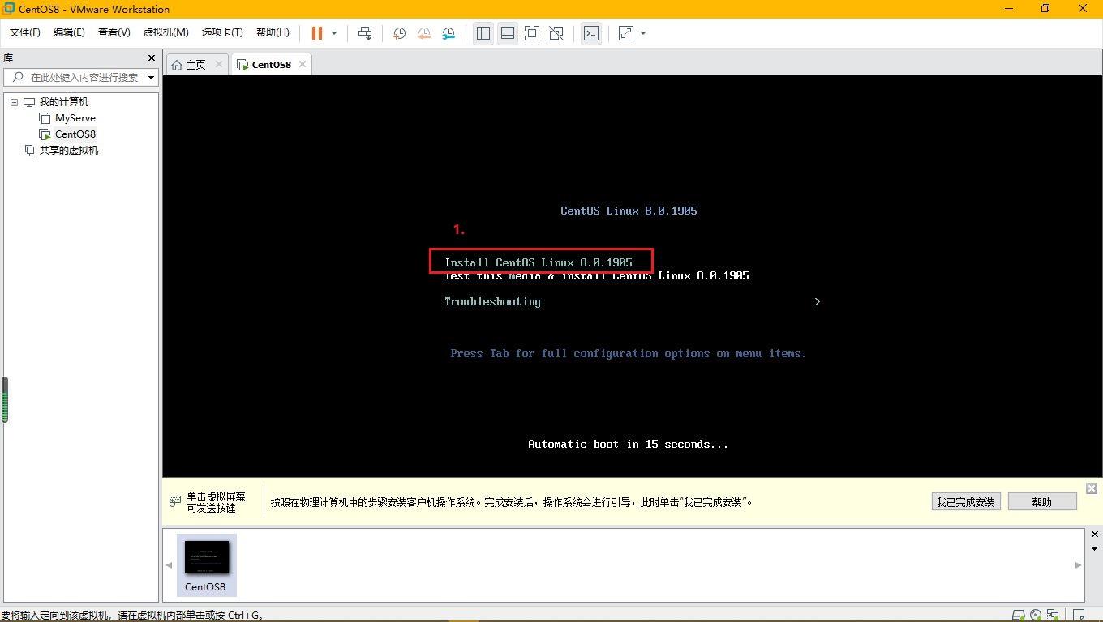Send Ctrl+Alt+Del to the virtual machine
The image size is (1103, 622).
(365, 33)
